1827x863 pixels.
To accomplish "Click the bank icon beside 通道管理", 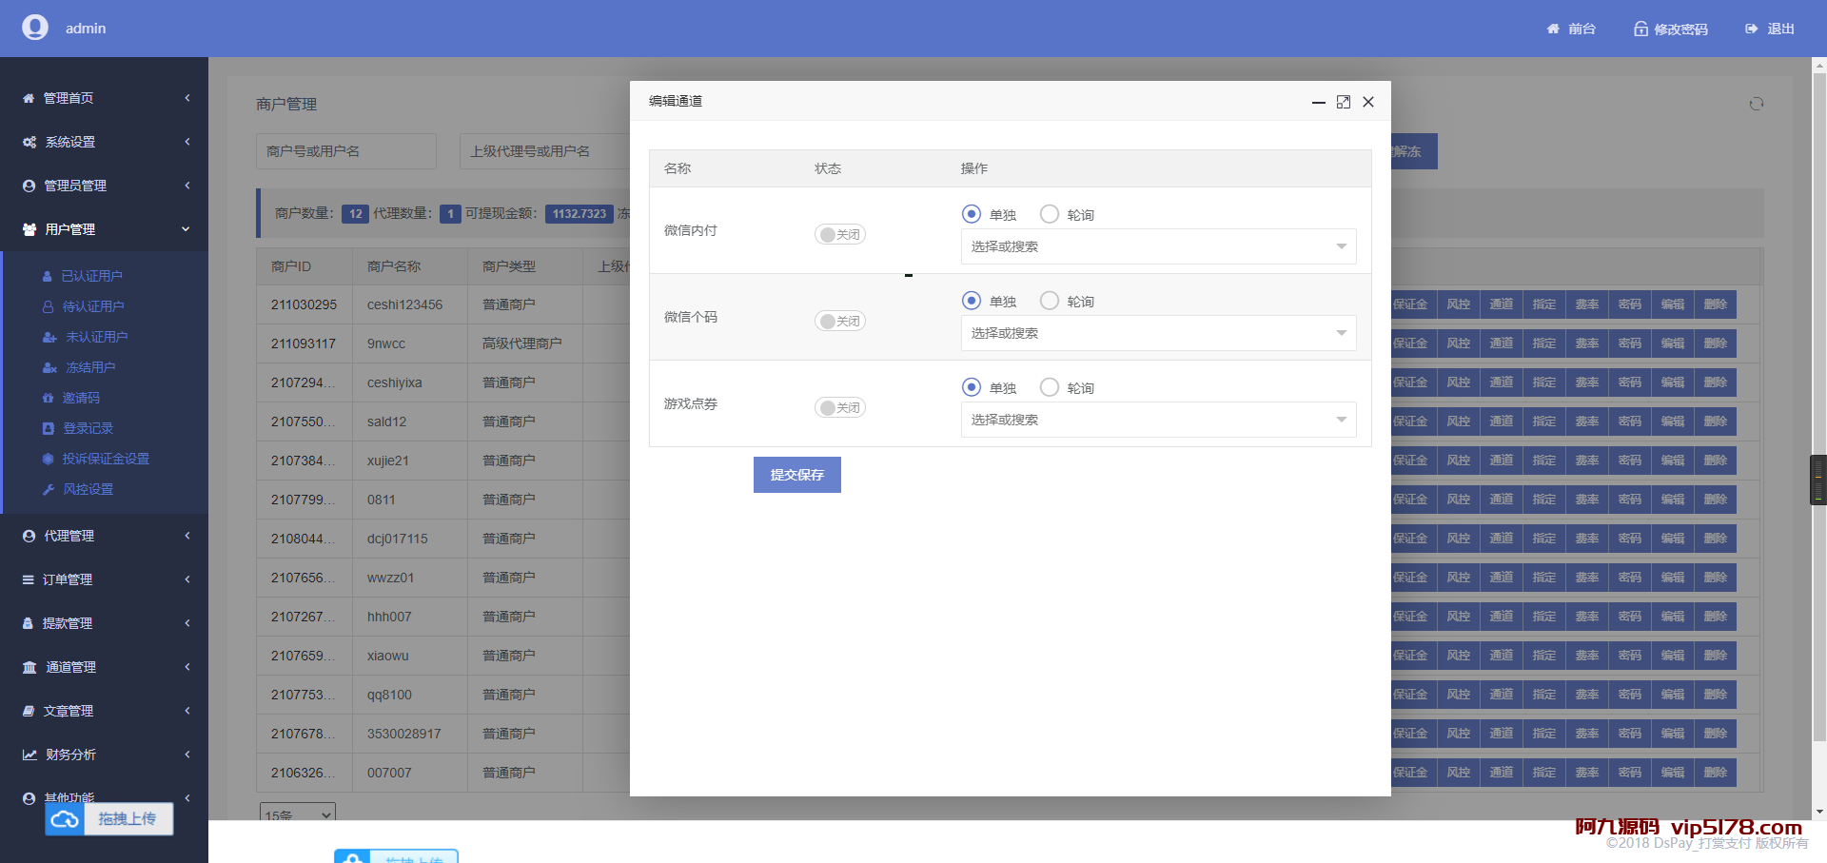I will pos(29,667).
